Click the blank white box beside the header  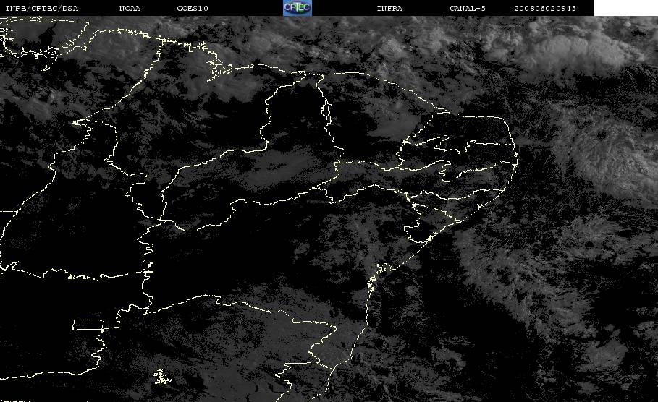coord(626,8)
